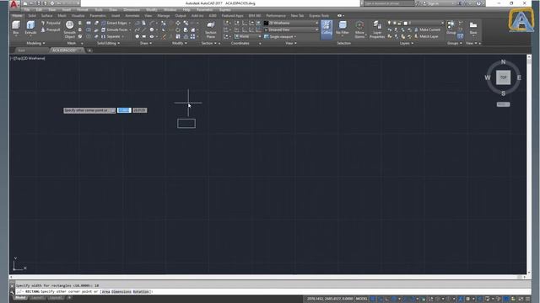This screenshot has width=540, height=303.
Task: Switch to the Surface ribbon tab
Action: [x=47, y=16]
